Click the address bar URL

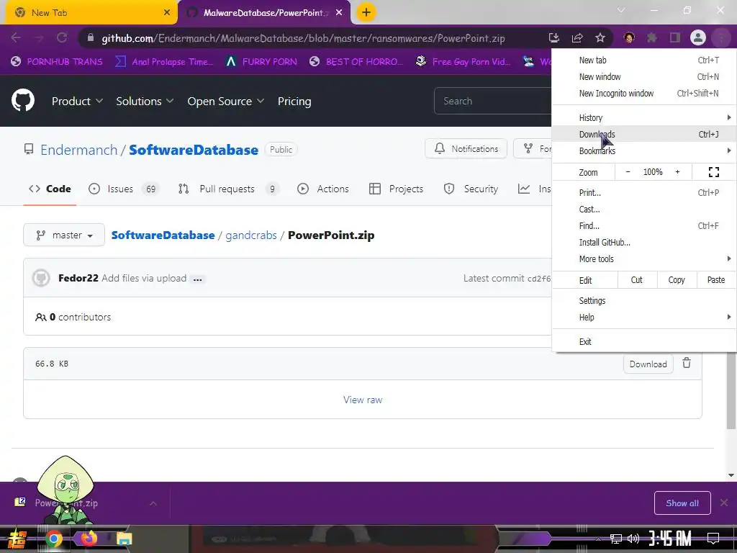pos(303,38)
